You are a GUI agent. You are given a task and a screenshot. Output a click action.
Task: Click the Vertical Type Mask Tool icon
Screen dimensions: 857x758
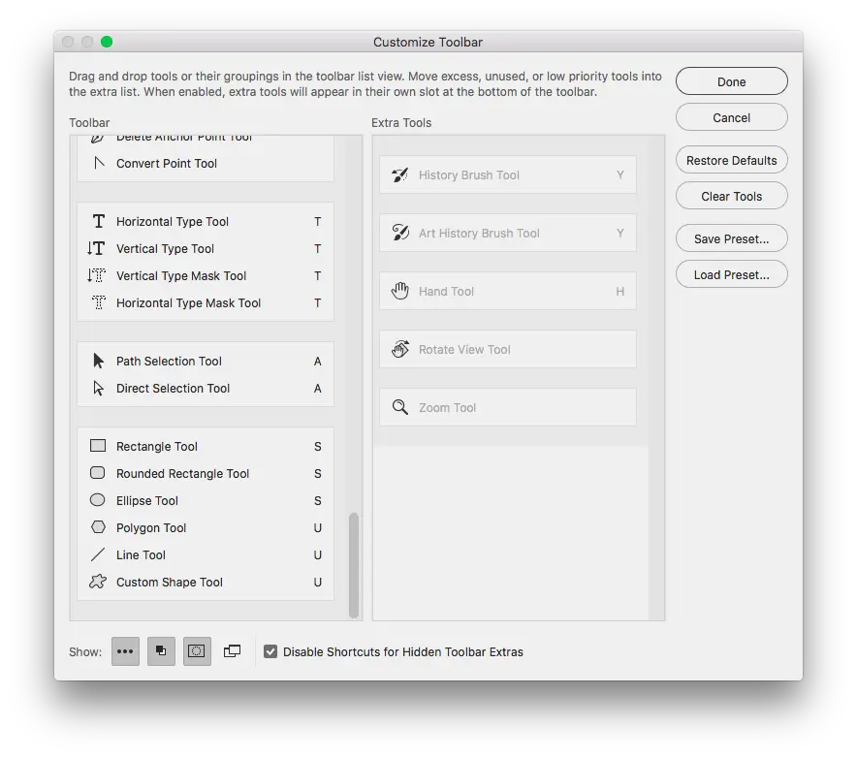(96, 275)
